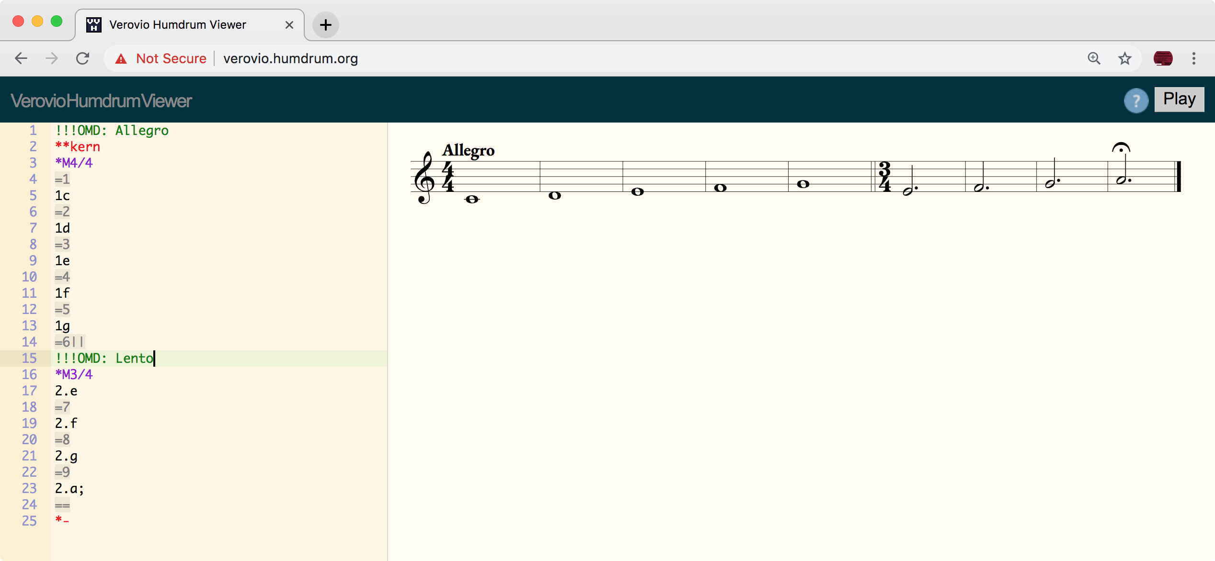This screenshot has width=1215, height=561.
Task: Open a new tab with the plus button
Action: point(325,25)
